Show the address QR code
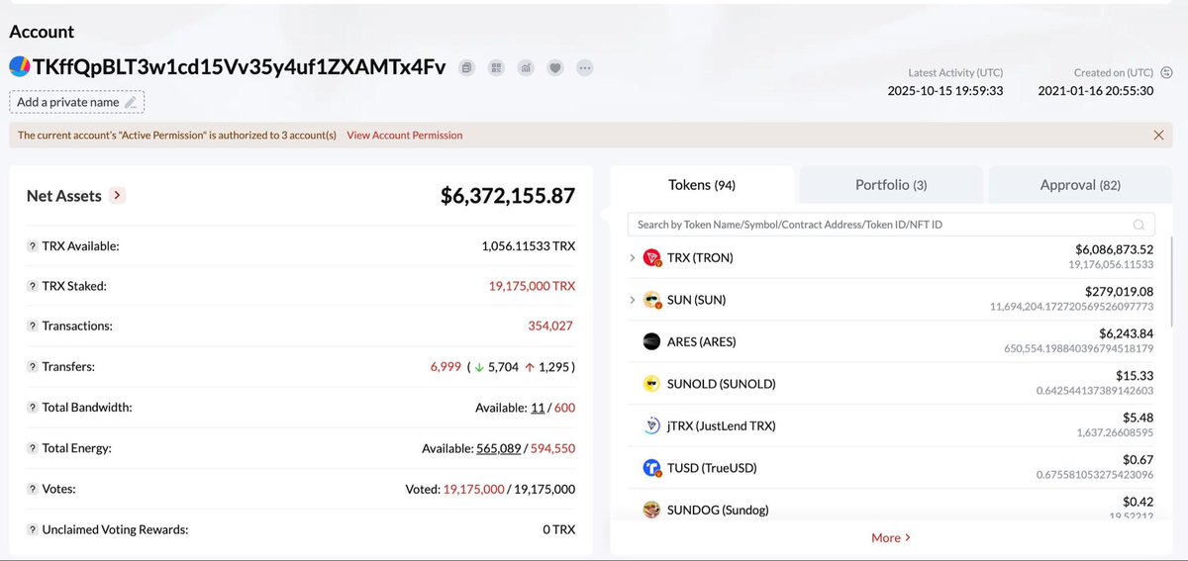This screenshot has width=1188, height=561. [x=496, y=68]
